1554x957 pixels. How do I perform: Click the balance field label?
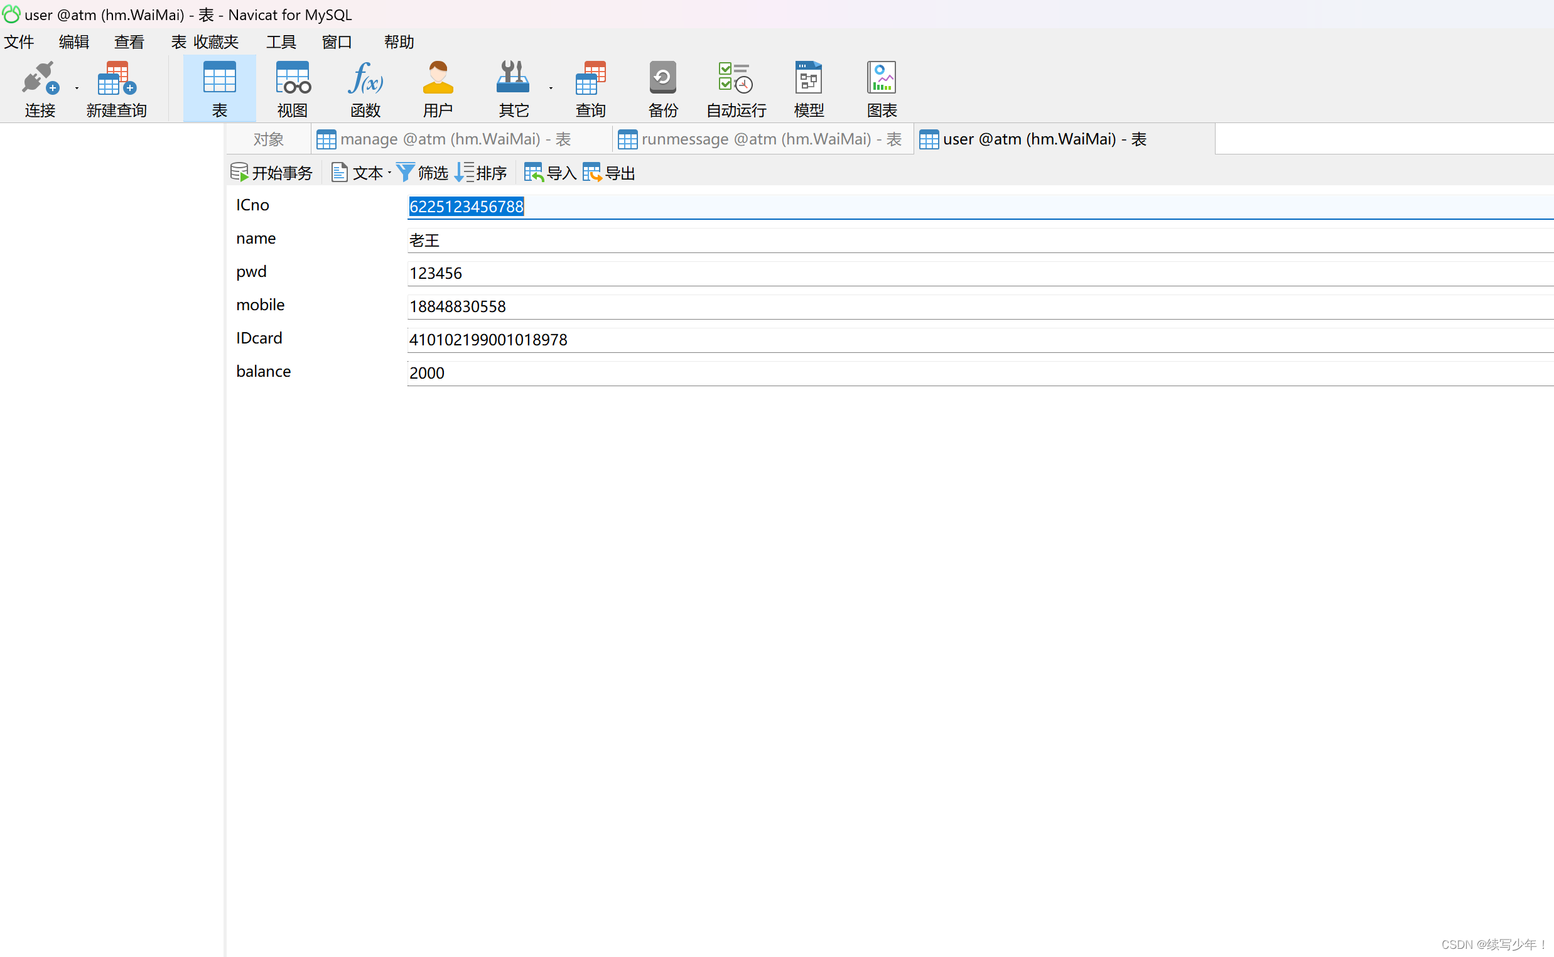pos(263,372)
